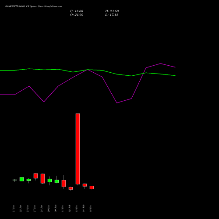Select the red candle for 28 Jan
219x219 pixels.
click(42, 178)
